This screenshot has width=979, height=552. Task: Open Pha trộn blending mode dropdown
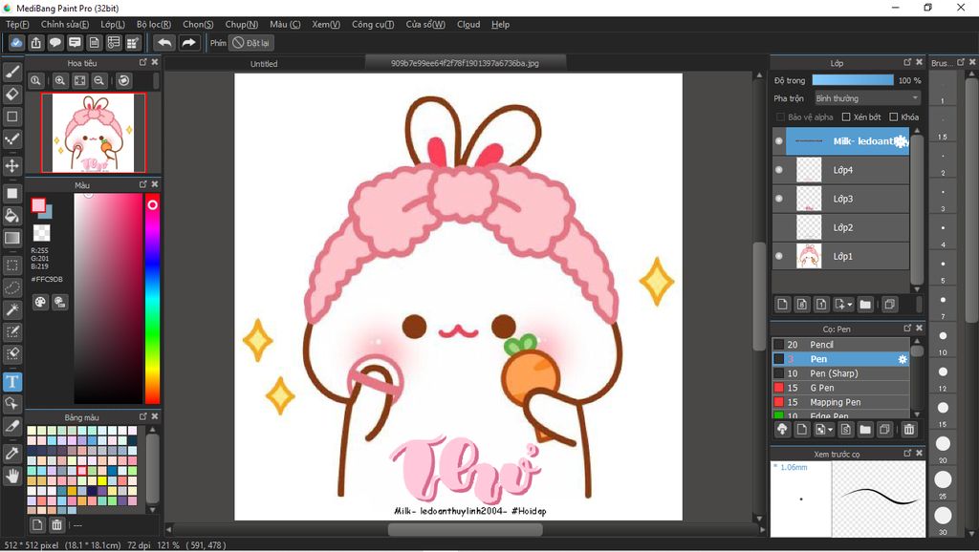[x=867, y=98]
